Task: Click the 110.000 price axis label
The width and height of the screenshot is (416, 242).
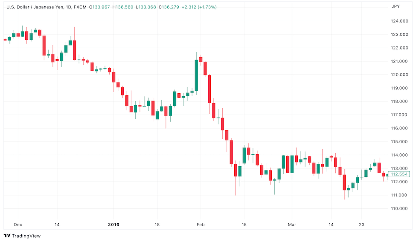Action: pyautogui.click(x=400, y=208)
